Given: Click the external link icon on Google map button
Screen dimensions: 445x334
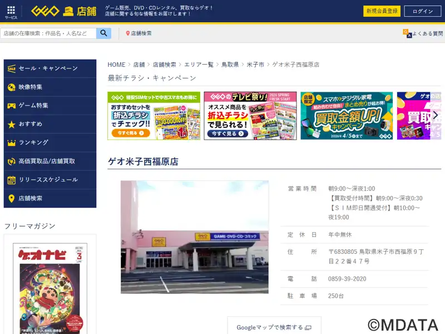Looking at the screenshot, I should click(308, 328).
